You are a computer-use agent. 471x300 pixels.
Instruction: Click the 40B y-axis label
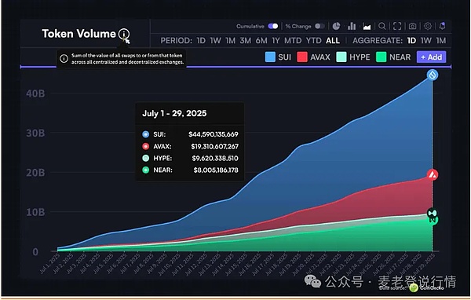pos(35,93)
